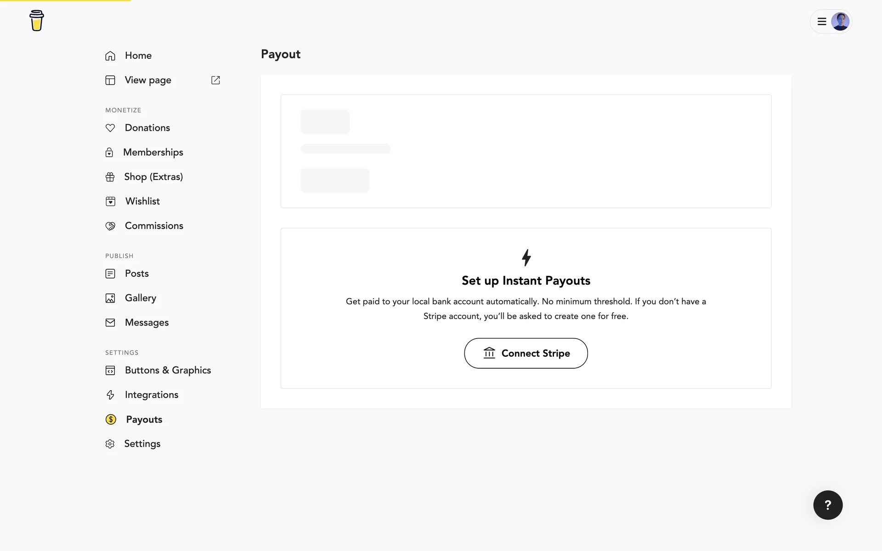Open the external link icon beside View page
This screenshot has width=882, height=551.
215,80
